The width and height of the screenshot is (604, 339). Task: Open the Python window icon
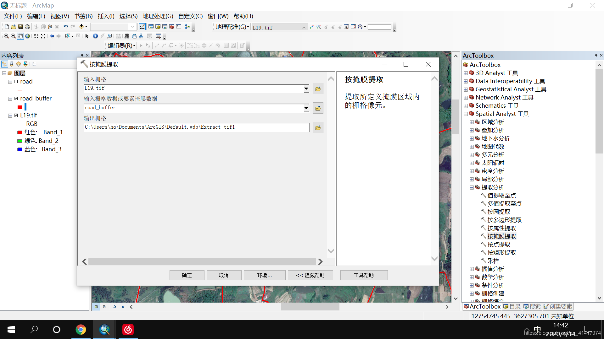179,27
